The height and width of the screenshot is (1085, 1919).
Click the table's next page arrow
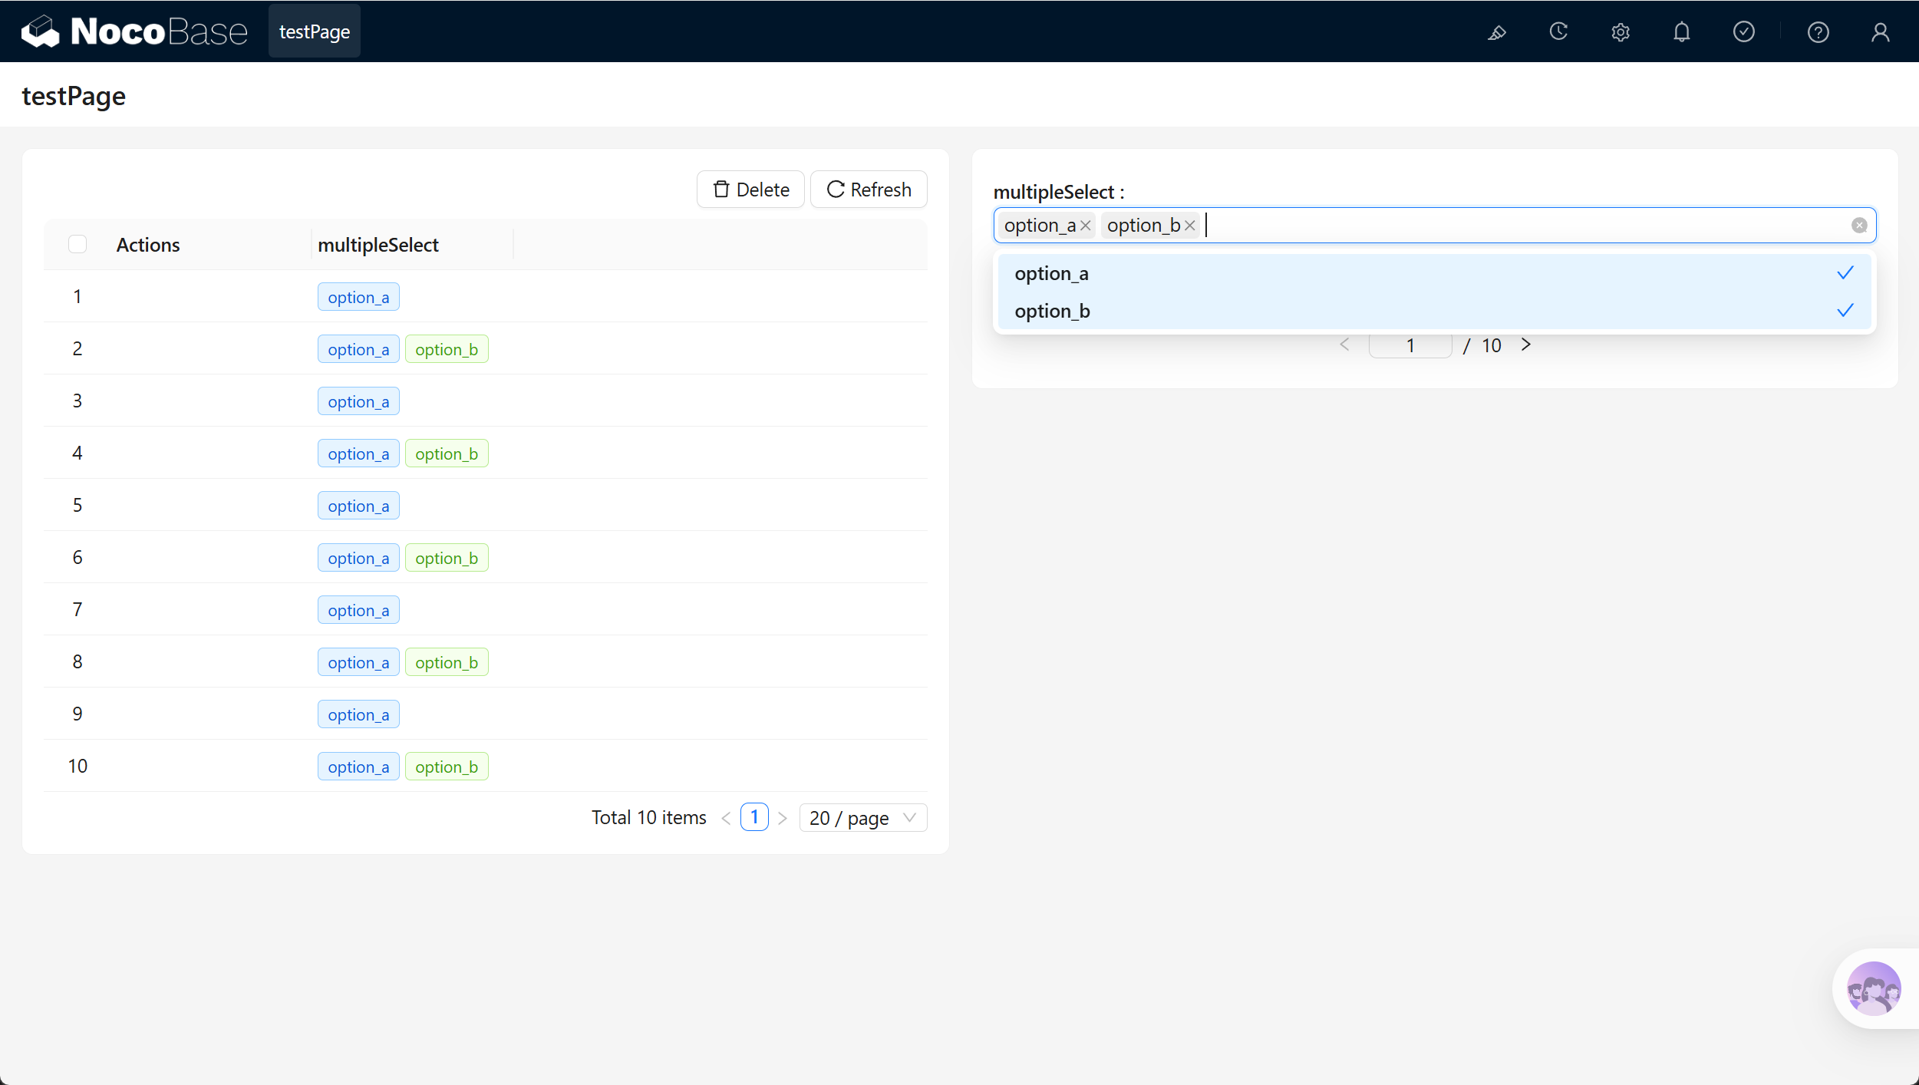[783, 818]
